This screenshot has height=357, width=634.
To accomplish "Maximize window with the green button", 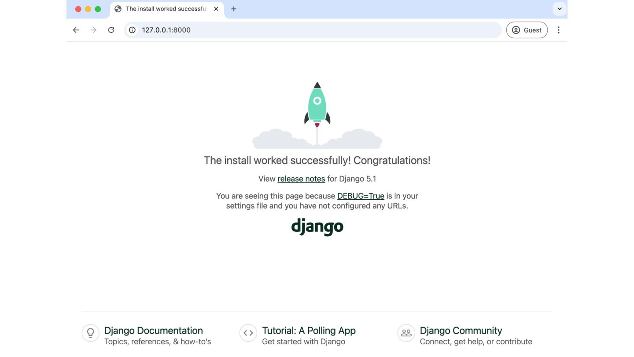I will tap(98, 9).
